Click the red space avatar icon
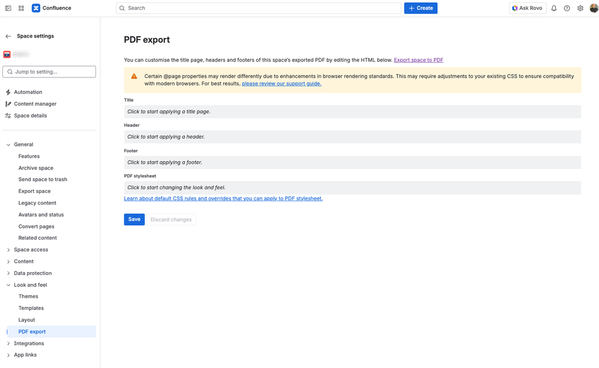Screen dimensions: 599x368 tap(7, 55)
